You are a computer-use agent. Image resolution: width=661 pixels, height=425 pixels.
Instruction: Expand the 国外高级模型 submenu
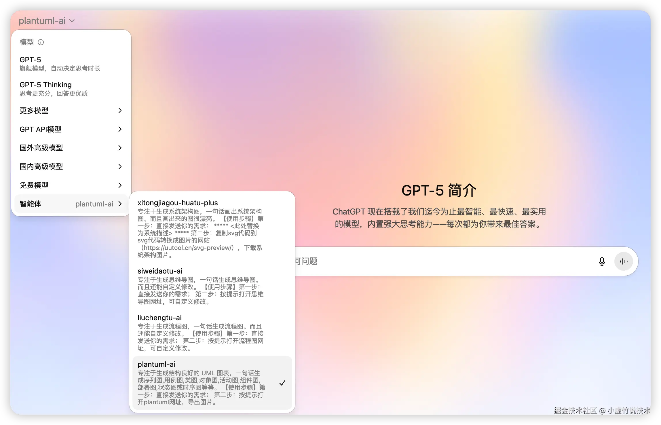pos(71,148)
